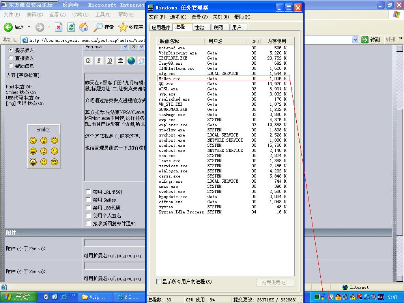Check 禁用 UBB代码 checkbox
Image resolution: width=404 pixels, height=303 pixels.
tap(88, 208)
